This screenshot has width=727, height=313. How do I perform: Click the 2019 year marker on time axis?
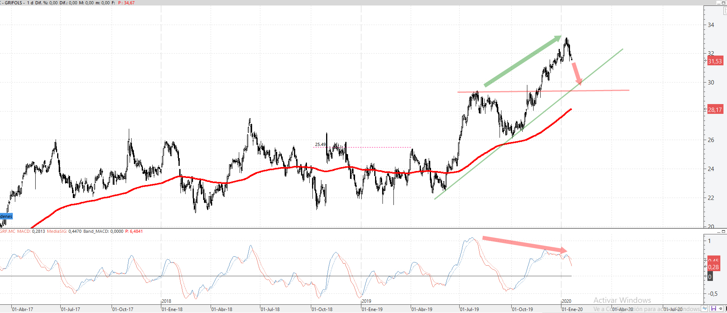click(x=366, y=301)
